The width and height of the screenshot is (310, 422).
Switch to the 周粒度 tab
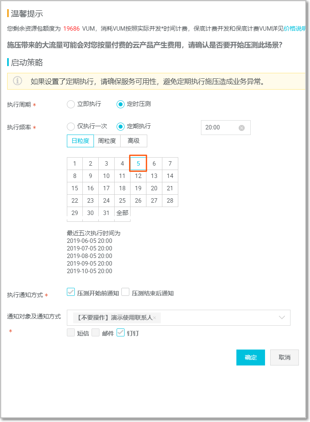tap(107, 141)
